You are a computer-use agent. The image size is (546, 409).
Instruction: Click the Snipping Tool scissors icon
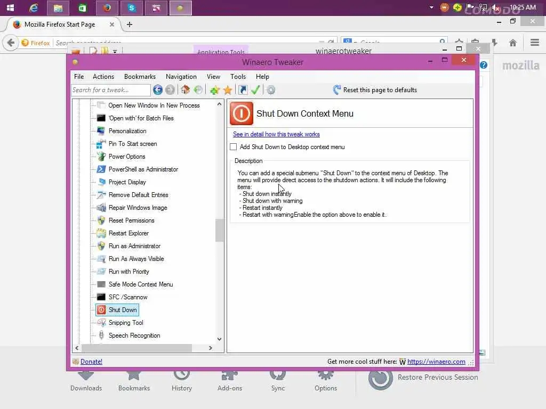tap(101, 322)
